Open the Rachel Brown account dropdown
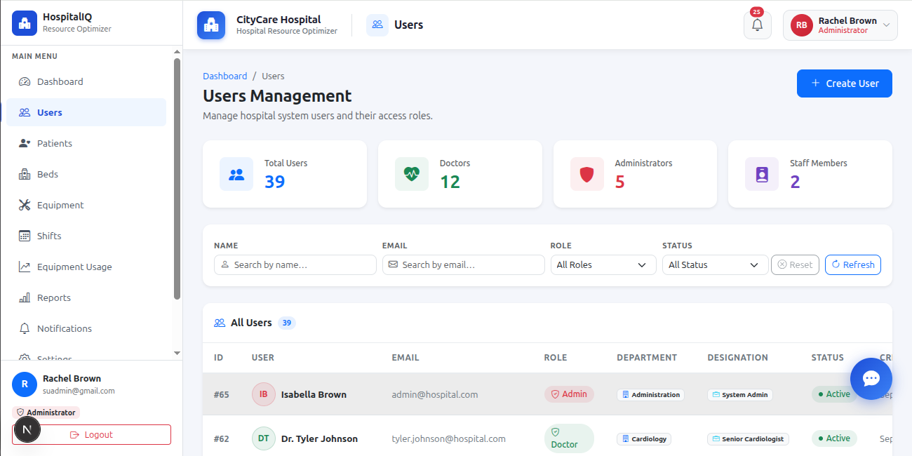 [840, 25]
